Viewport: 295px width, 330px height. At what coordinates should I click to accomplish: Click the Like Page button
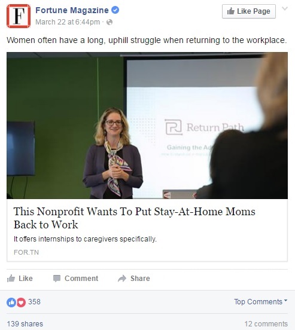(x=249, y=11)
